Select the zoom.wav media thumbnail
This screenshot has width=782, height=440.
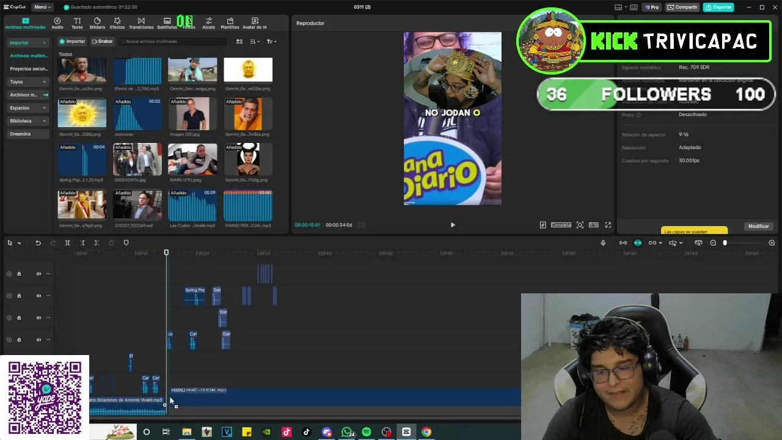[x=137, y=113]
